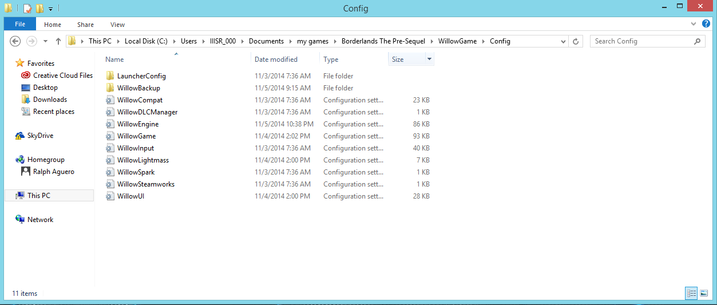Image resolution: width=717 pixels, height=305 pixels.
Task: Click the Properties quick access icon
Action: [x=27, y=9]
